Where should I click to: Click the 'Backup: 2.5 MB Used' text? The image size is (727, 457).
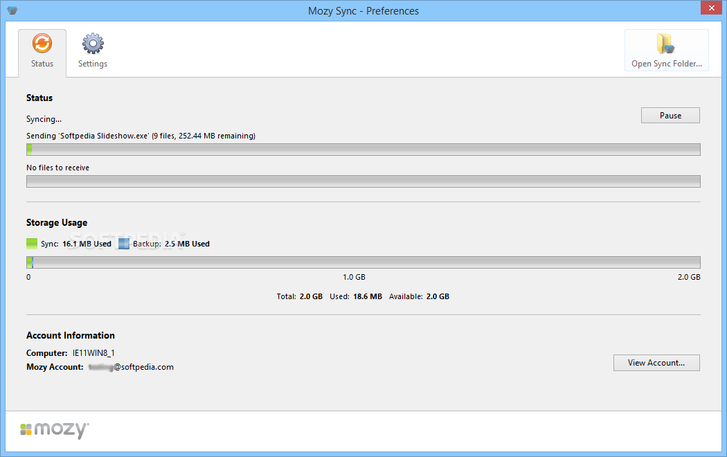(171, 244)
